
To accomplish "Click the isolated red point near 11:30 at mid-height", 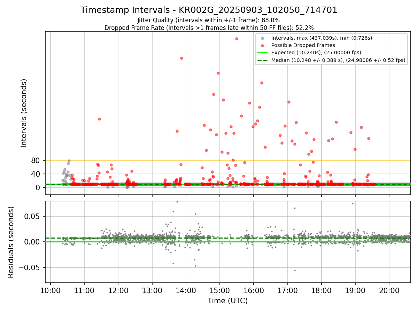I will (99, 119).
